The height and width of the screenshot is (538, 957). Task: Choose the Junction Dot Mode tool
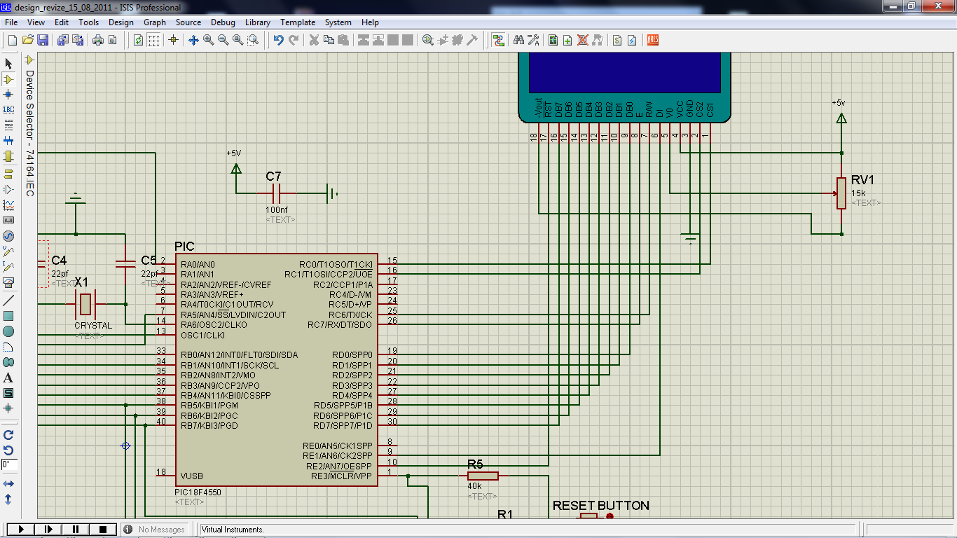pyautogui.click(x=8, y=95)
